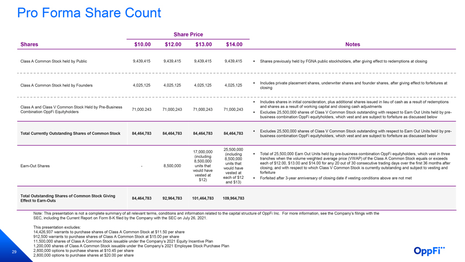Viewport: 465px width, 262px height.
Task: Select footnote "This presentation is not a complete summary"
Action: tap(206, 215)
